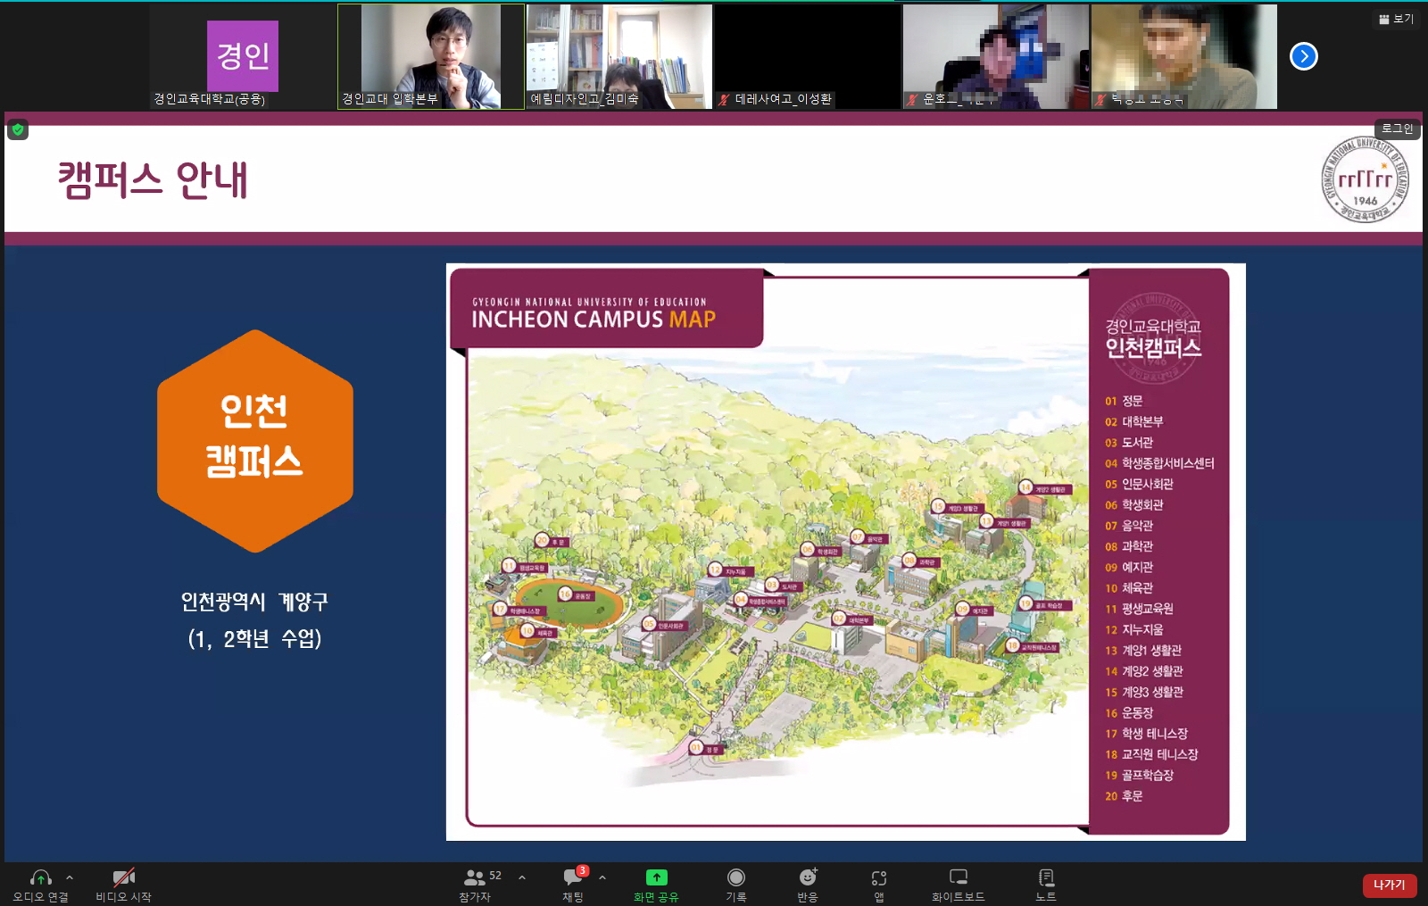The image size is (1428, 906).
Task: Click the login button
Action: click(x=1397, y=129)
